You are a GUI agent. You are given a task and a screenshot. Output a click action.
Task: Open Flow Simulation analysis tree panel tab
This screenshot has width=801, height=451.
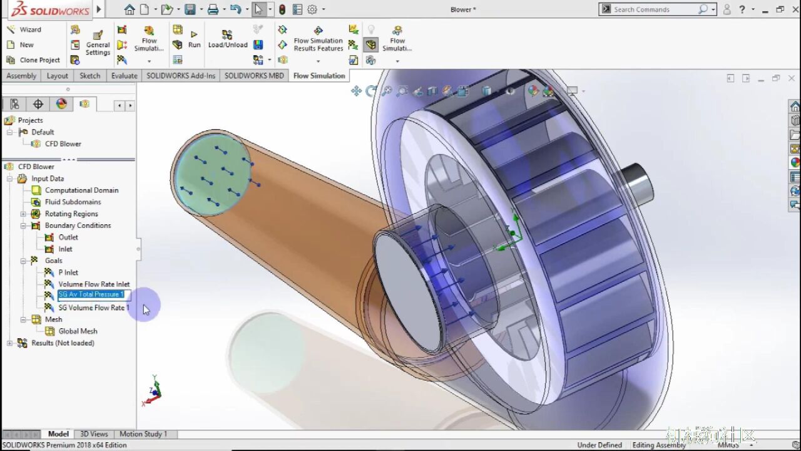tap(84, 104)
